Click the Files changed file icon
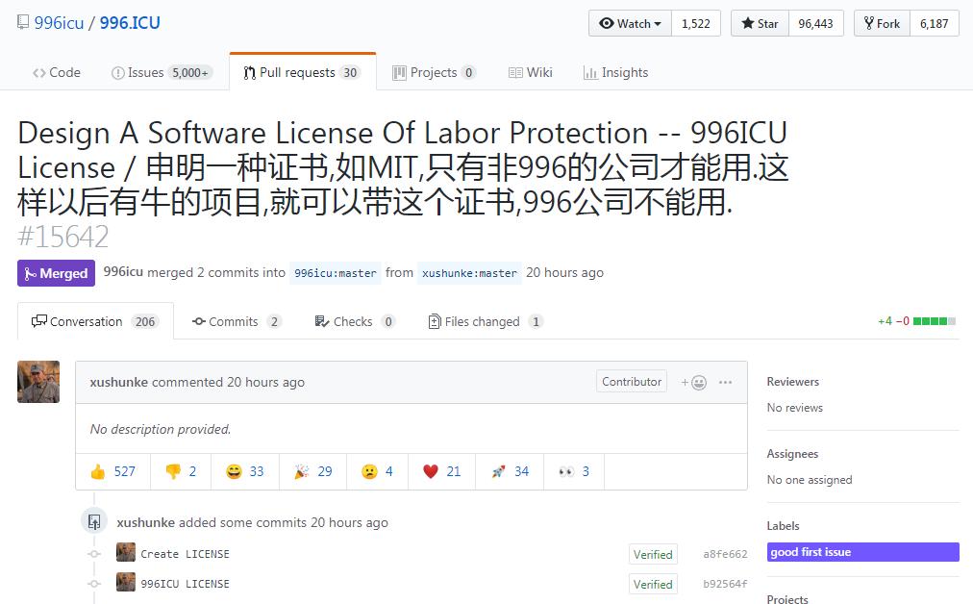The width and height of the screenshot is (973, 604). (434, 321)
